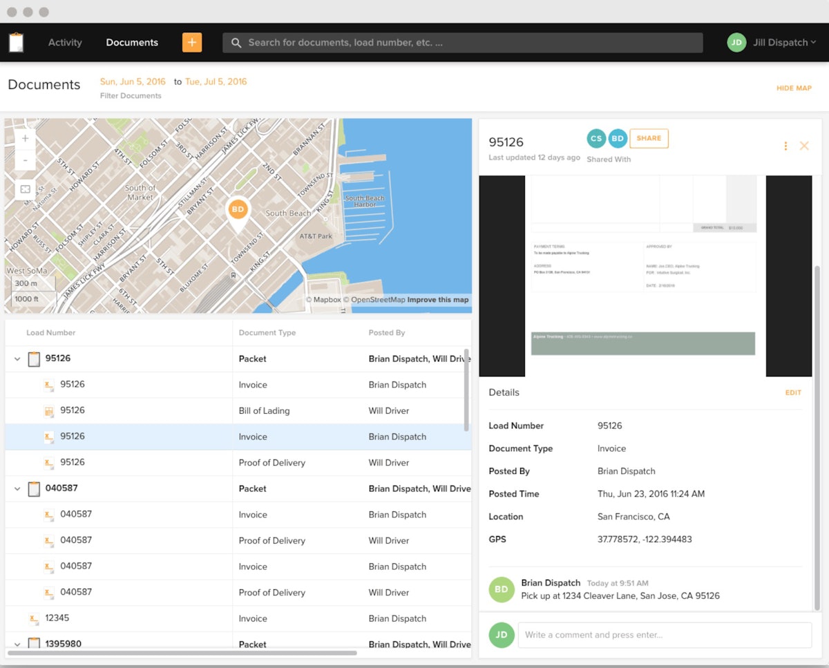829x668 pixels.
Task: Select the BD marker pin on the map
Action: 238,209
